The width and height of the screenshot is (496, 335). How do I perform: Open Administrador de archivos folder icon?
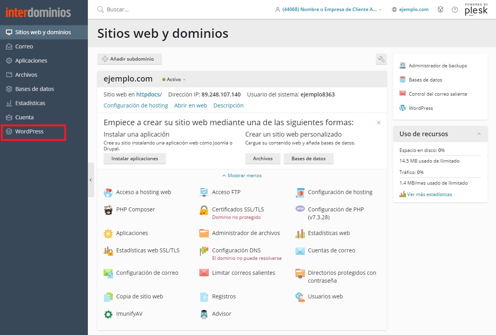coord(204,233)
